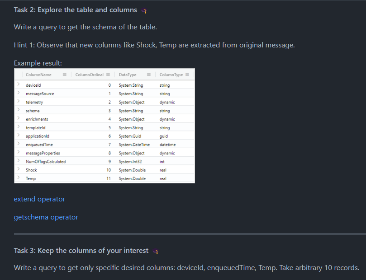Click graduation cap icon beside Task 3 heading
The height and width of the screenshot is (280, 366).
[156, 250]
